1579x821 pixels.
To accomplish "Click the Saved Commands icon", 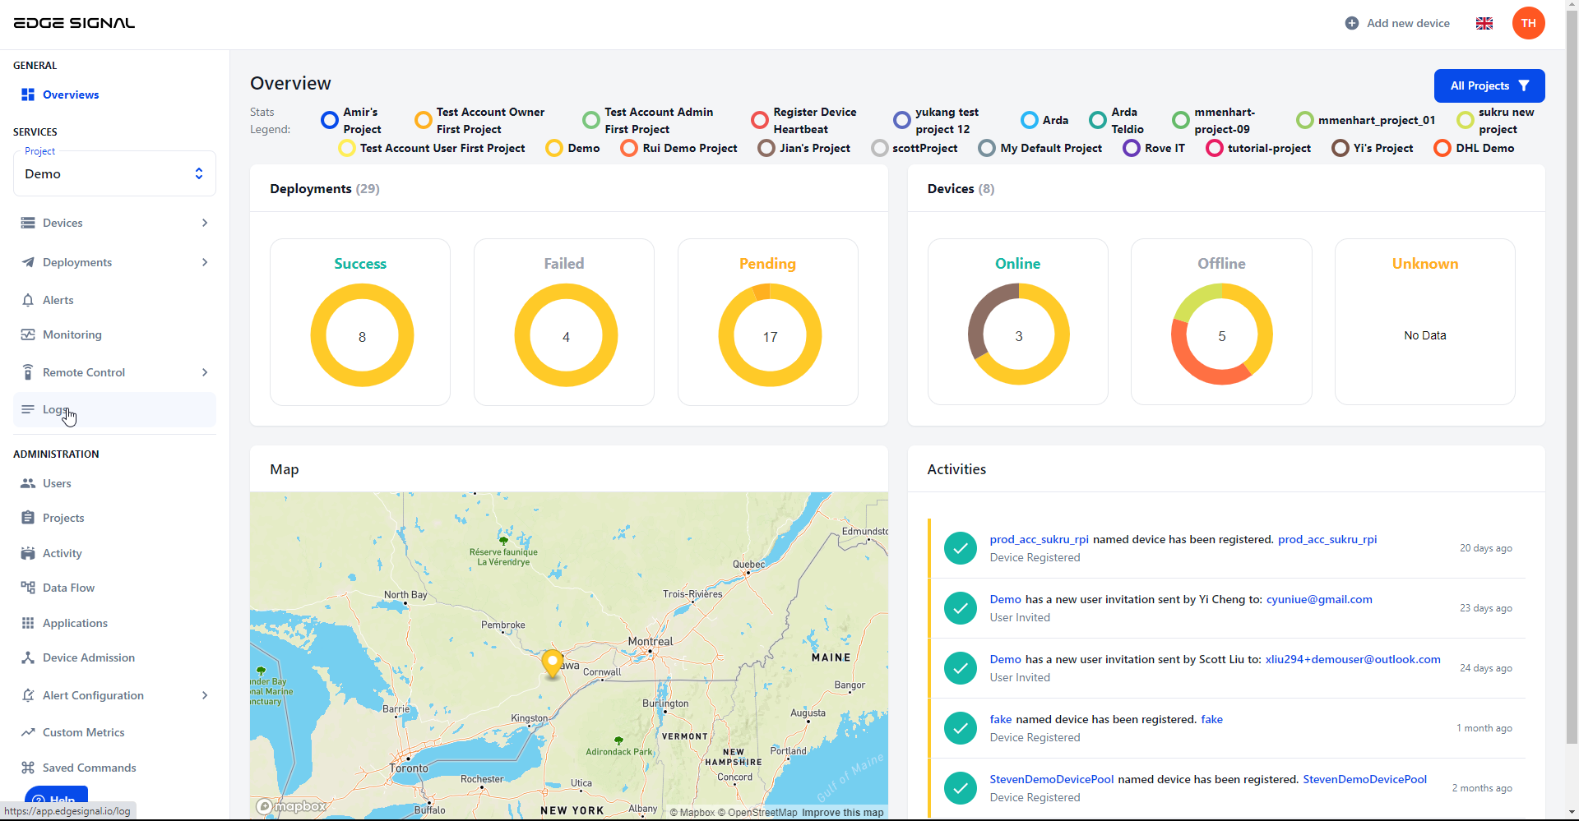I will (28, 768).
